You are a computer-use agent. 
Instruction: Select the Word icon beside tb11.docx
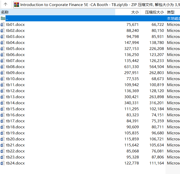(3, 85)
